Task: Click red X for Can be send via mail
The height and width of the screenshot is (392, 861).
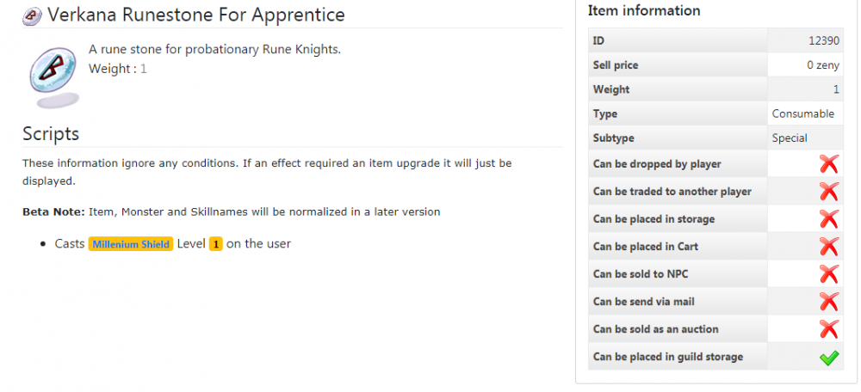Action: coord(828,301)
